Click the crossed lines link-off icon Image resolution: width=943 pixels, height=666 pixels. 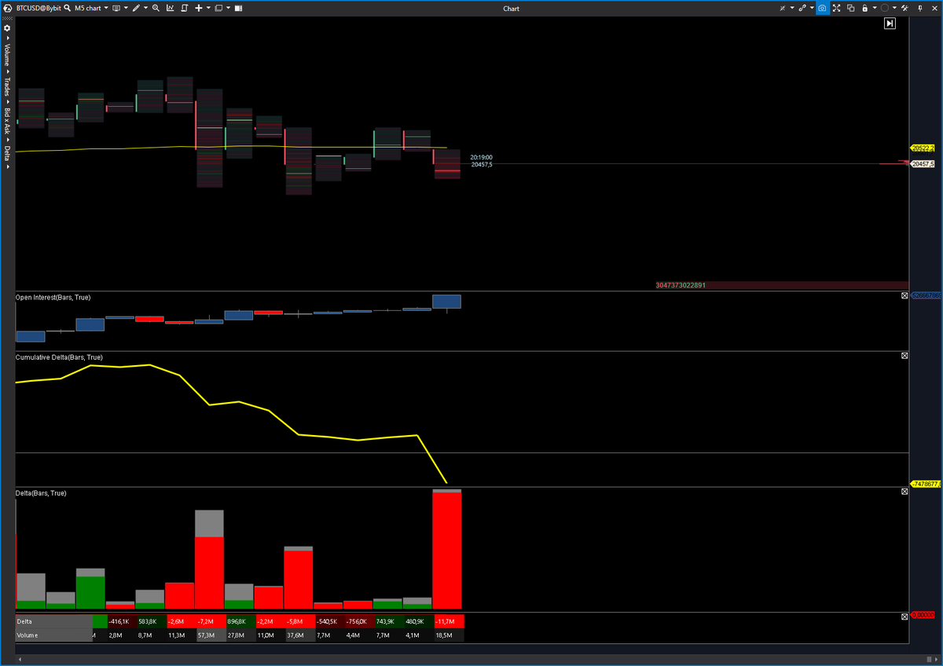782,8
